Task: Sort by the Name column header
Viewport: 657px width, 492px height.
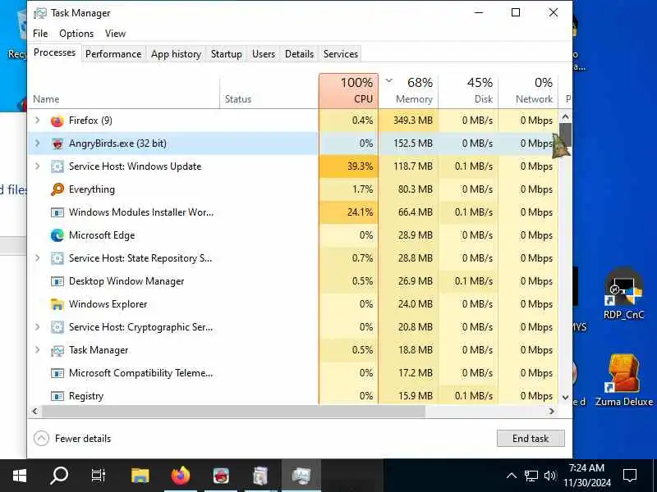Action: point(124,91)
